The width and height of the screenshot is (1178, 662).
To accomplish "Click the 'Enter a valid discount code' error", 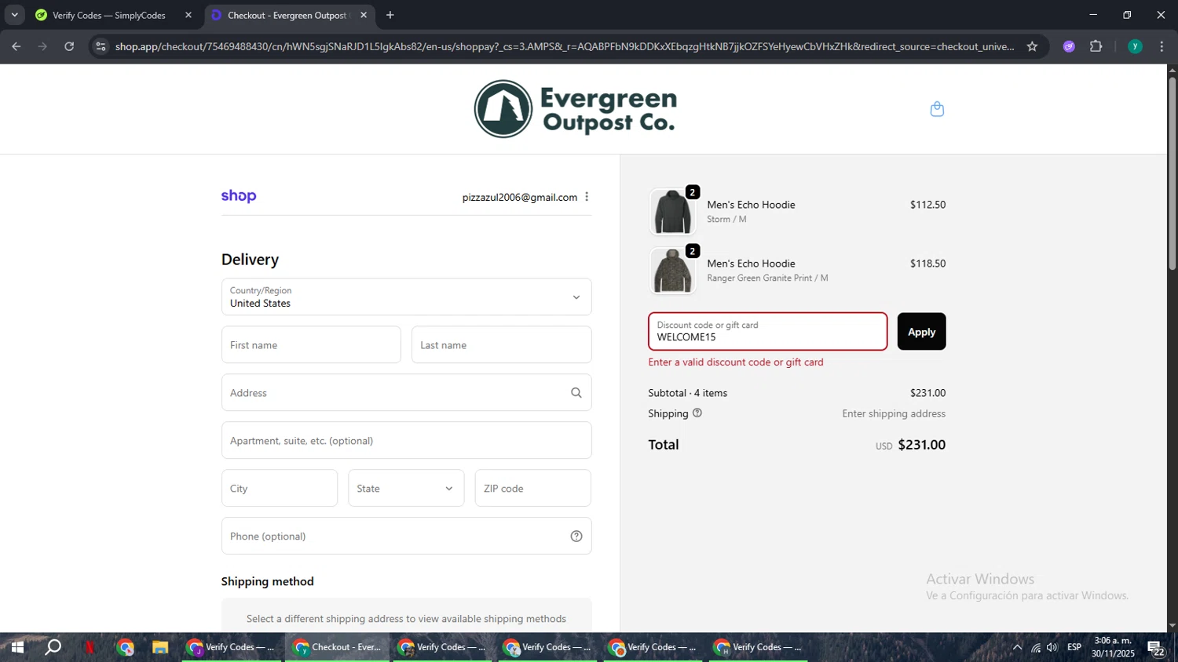I will click(x=736, y=362).
